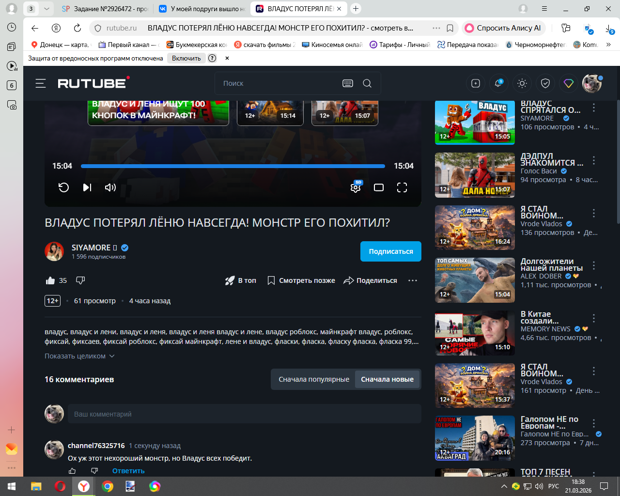This screenshot has height=496, width=620.
Task: Click the Ваш комментарий input field
Action: pos(244,414)
